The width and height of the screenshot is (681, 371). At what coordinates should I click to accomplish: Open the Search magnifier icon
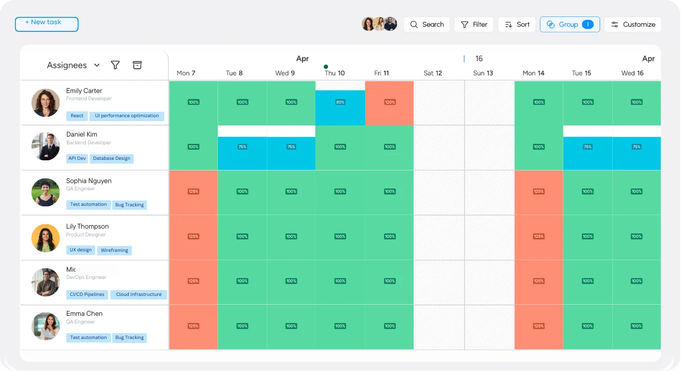(414, 24)
